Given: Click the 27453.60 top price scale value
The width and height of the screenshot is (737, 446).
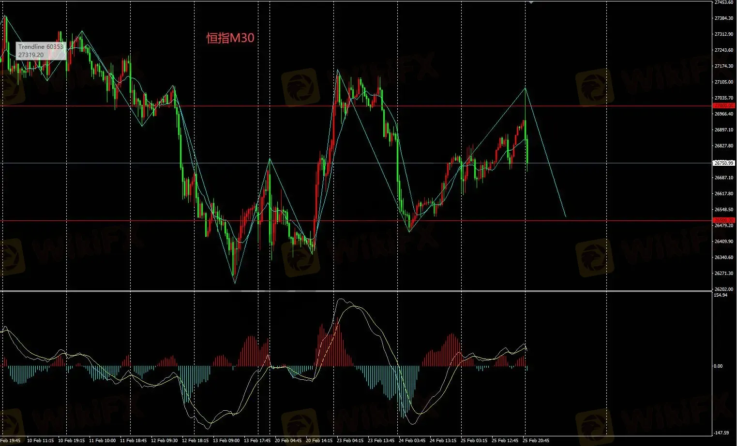Looking at the screenshot, I should click(x=723, y=2).
